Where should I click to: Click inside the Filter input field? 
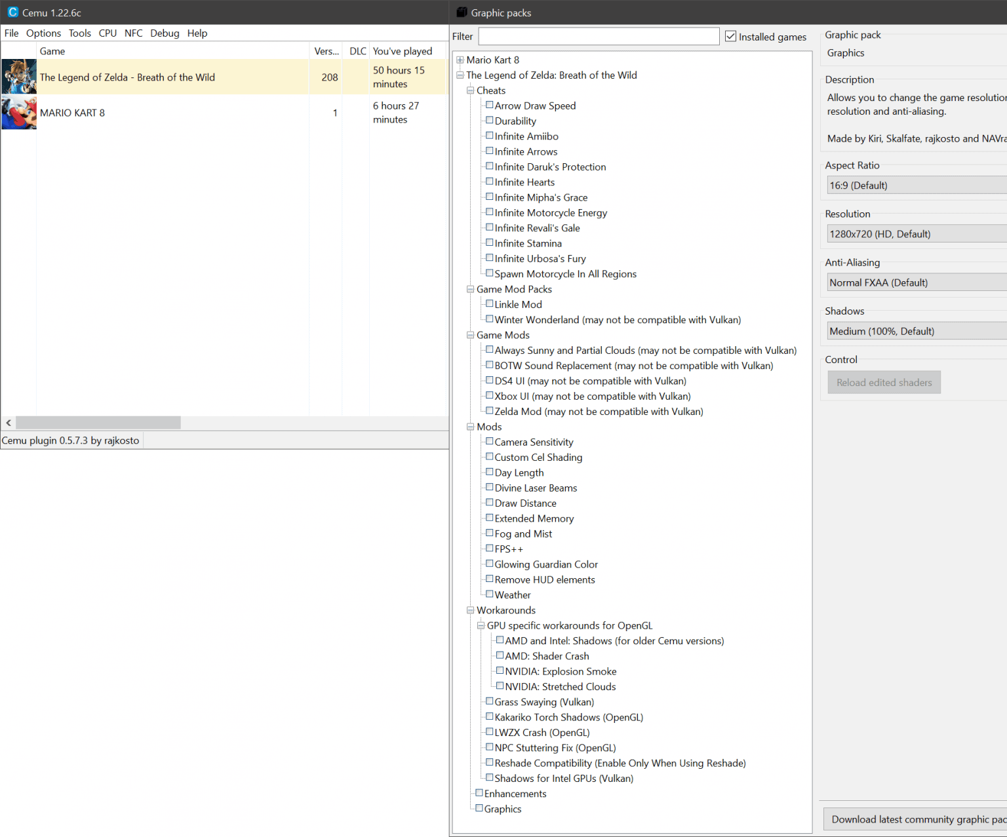click(598, 36)
